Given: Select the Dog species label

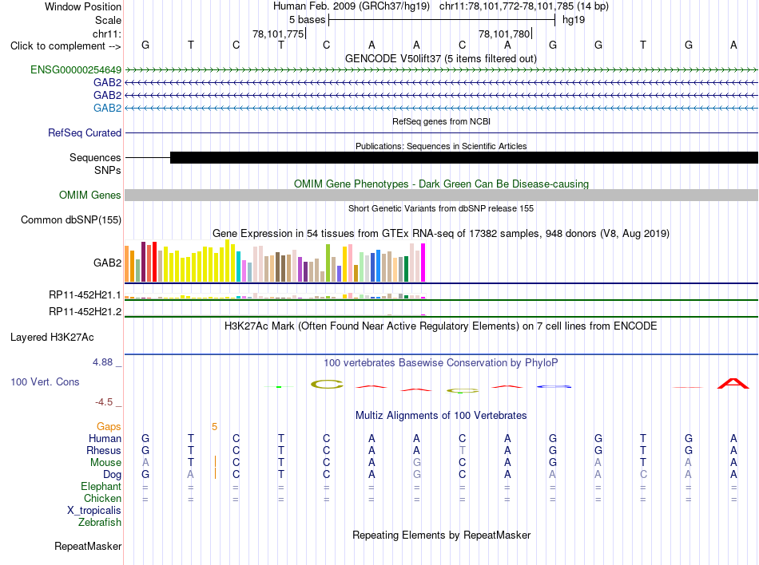Looking at the screenshot, I should click(112, 475).
